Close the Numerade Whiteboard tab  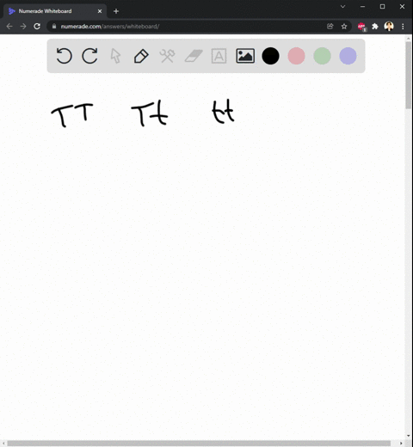[100, 11]
